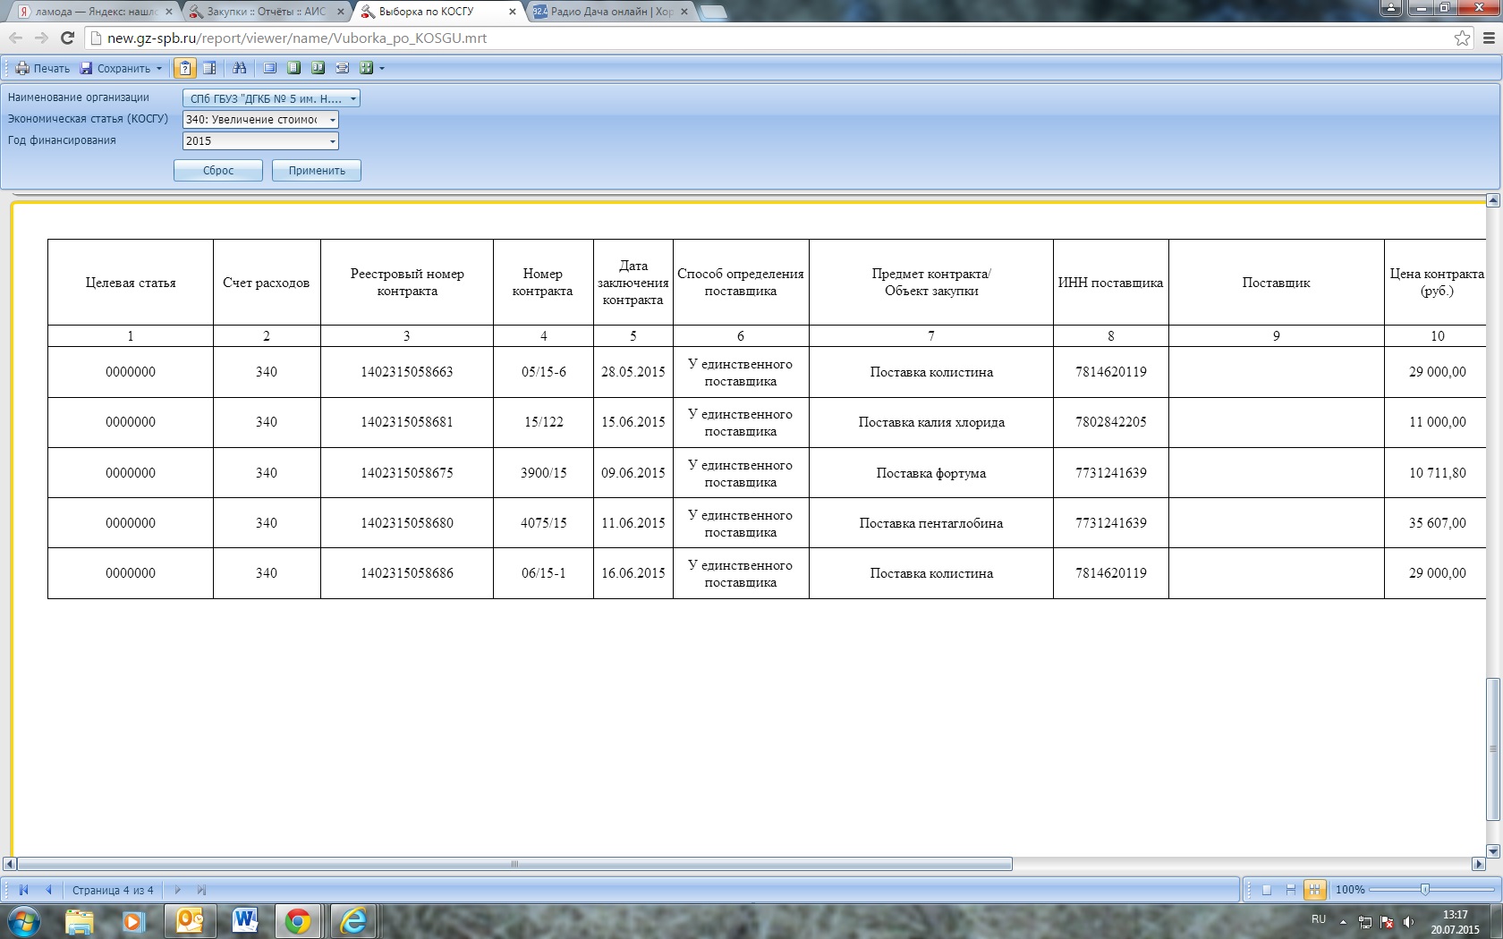Open the Наименование организации dropdown

point(271,98)
